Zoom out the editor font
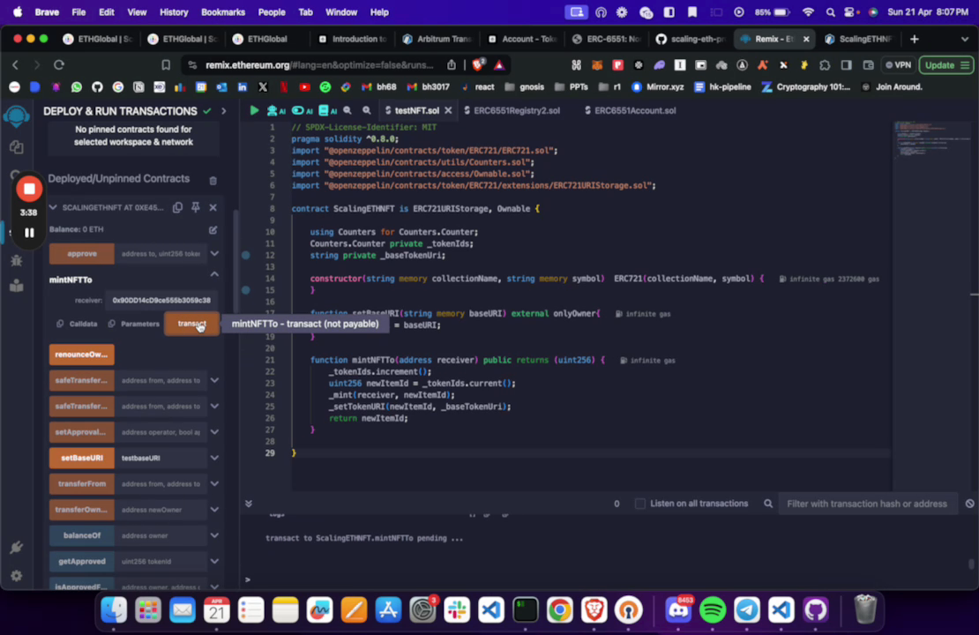The width and height of the screenshot is (979, 635). pyautogui.click(x=348, y=110)
